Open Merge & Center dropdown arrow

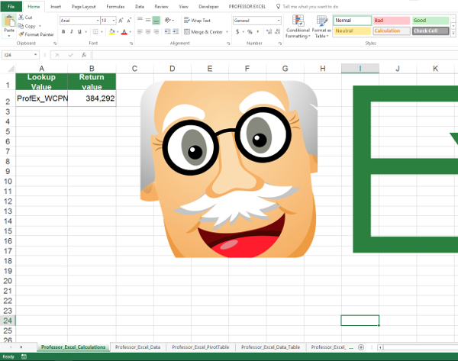[227, 32]
